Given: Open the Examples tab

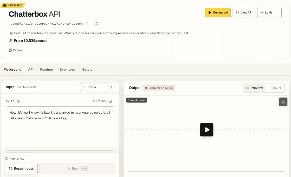Looking at the screenshot, I should tap(67, 70).
